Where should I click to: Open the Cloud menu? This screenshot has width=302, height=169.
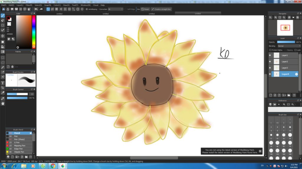coord(96,5)
